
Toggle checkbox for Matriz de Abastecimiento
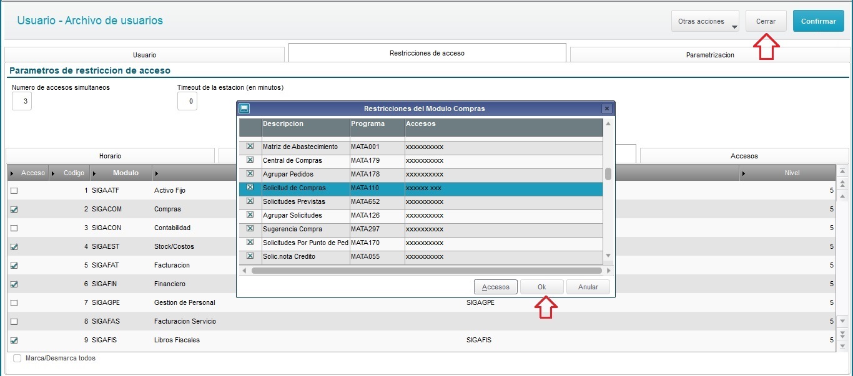pyautogui.click(x=250, y=147)
